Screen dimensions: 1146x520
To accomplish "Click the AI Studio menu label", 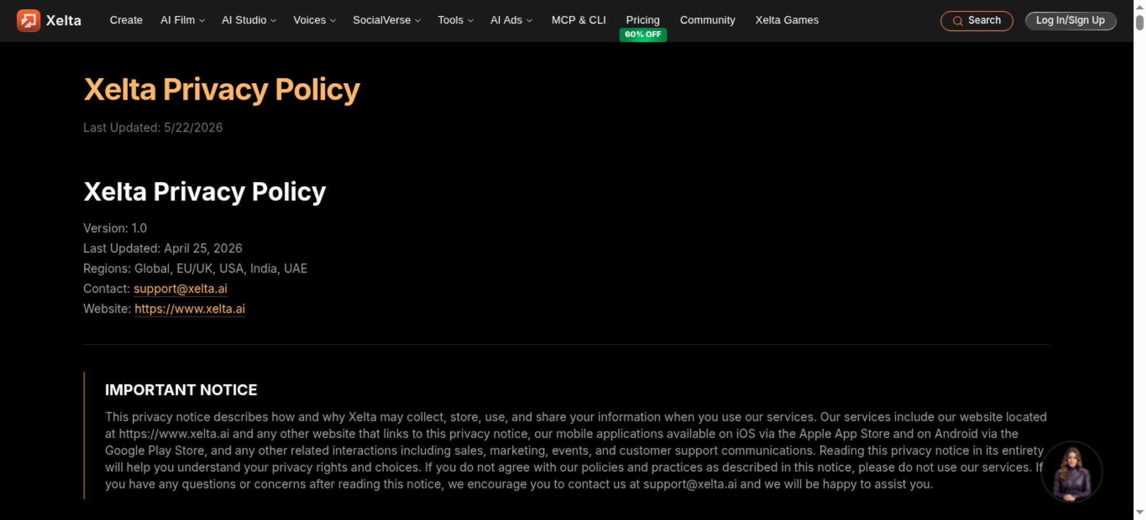I will (x=244, y=20).
